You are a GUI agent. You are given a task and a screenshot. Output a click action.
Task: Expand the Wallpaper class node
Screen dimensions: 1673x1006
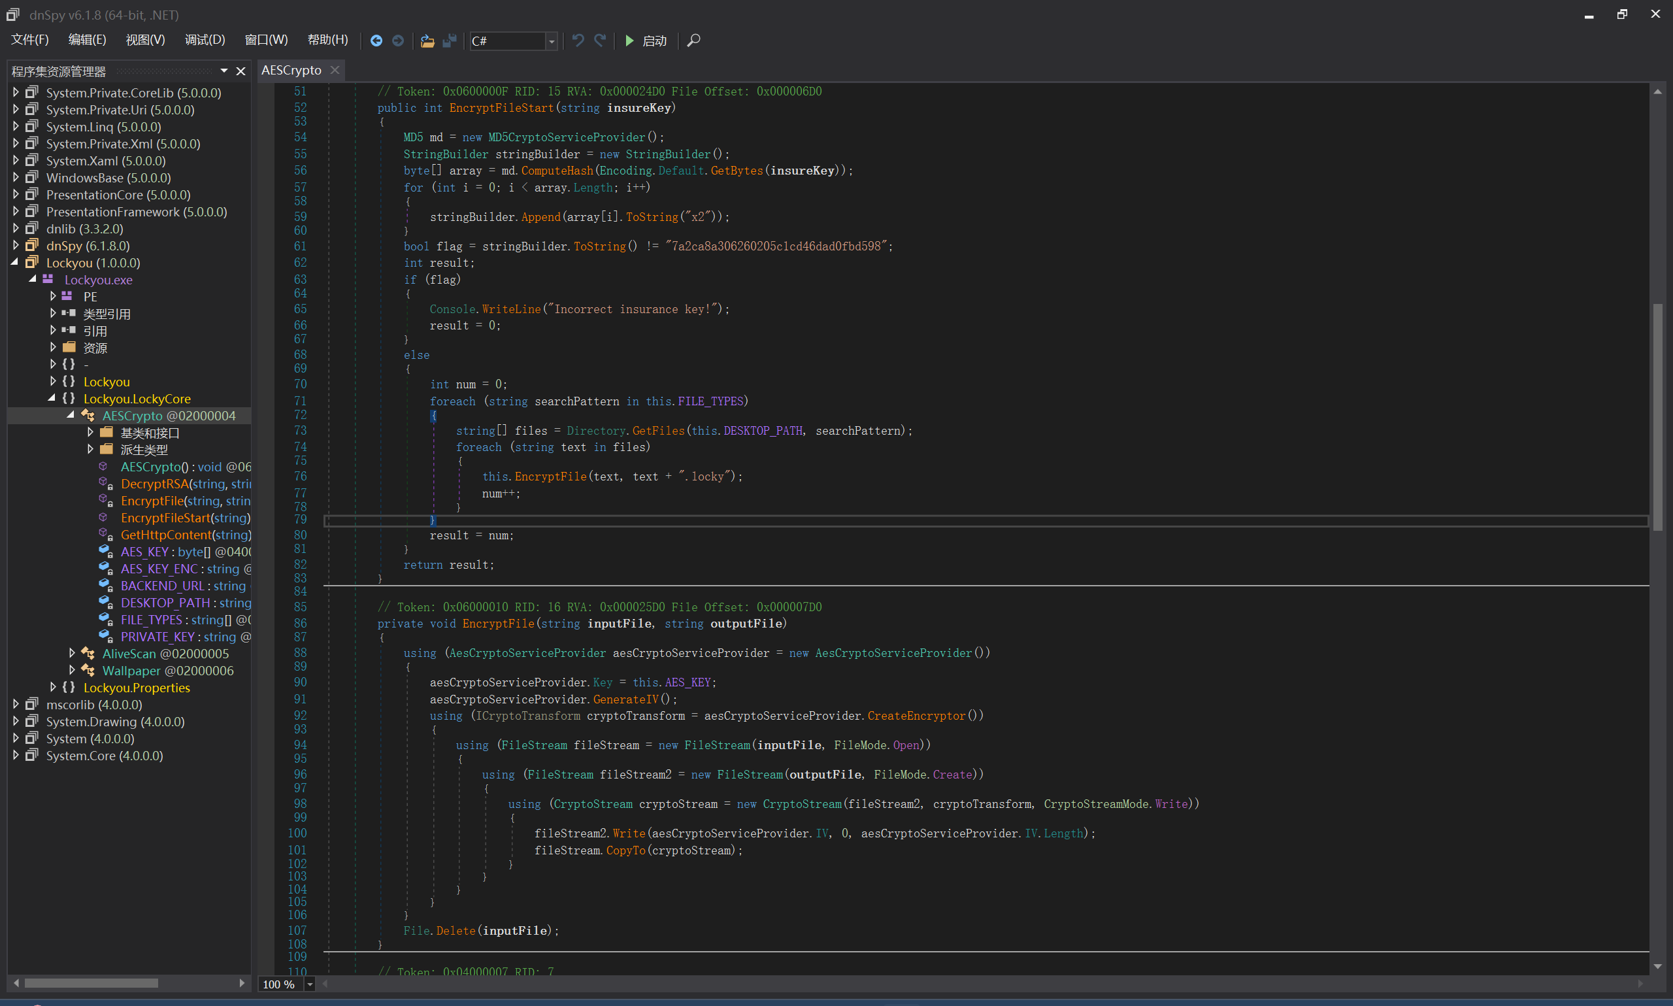[72, 671]
